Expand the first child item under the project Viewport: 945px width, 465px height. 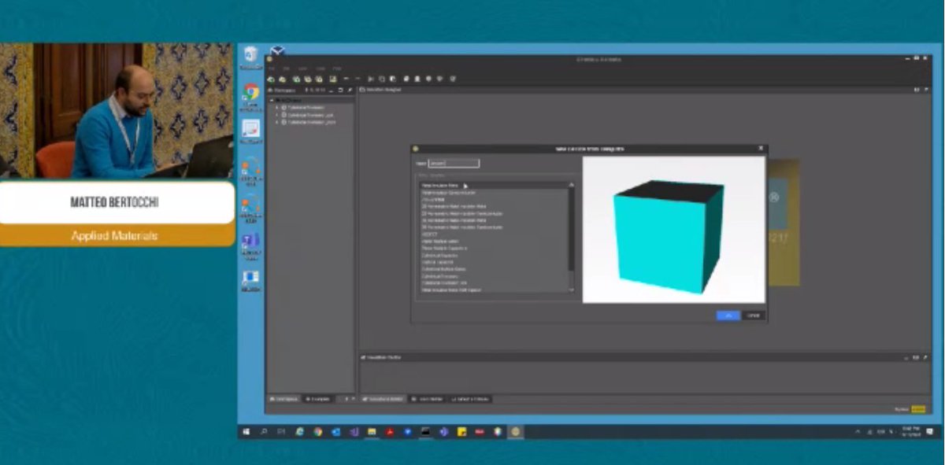278,108
